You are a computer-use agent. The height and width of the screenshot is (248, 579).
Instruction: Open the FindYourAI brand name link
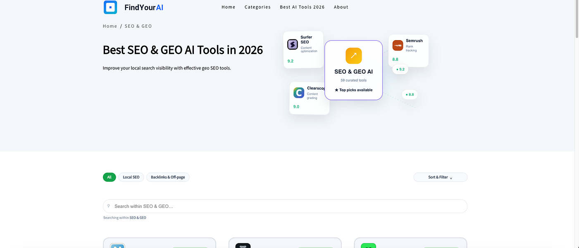coord(144,7)
